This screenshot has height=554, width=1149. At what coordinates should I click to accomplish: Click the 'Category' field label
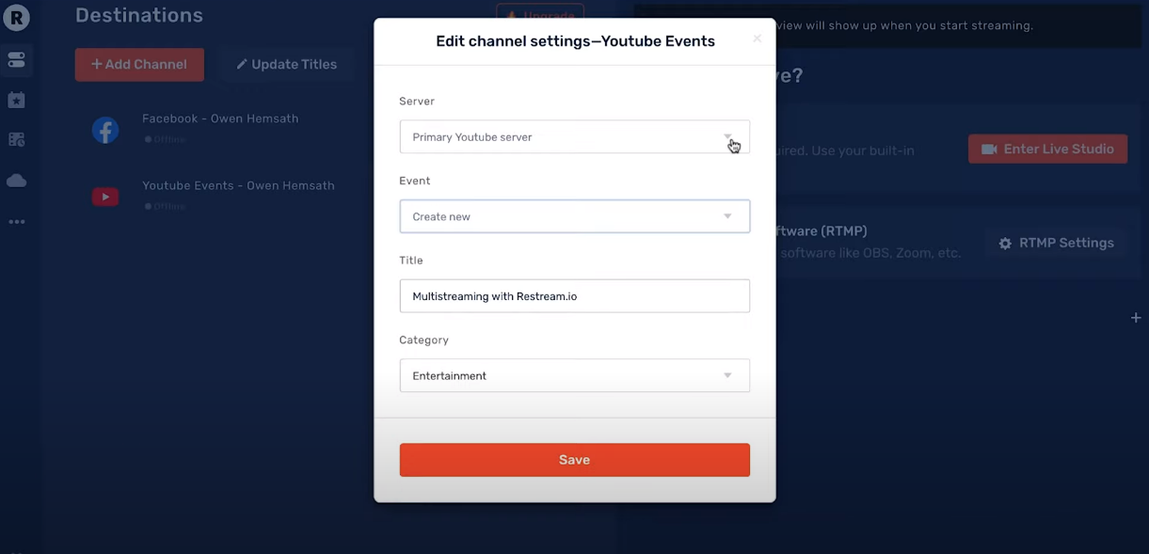[423, 340]
